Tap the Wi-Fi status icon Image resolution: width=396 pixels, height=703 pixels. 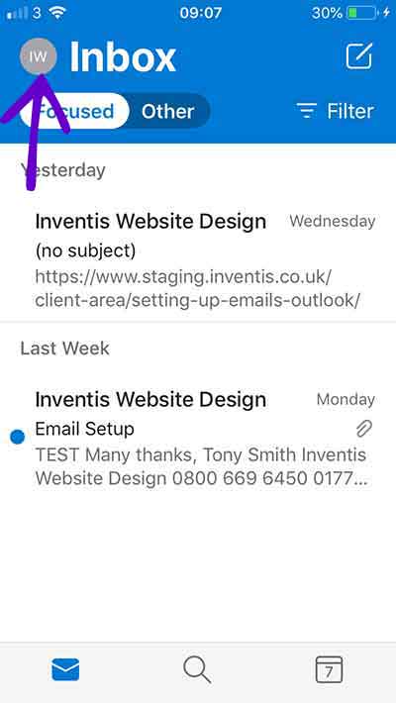(x=57, y=13)
